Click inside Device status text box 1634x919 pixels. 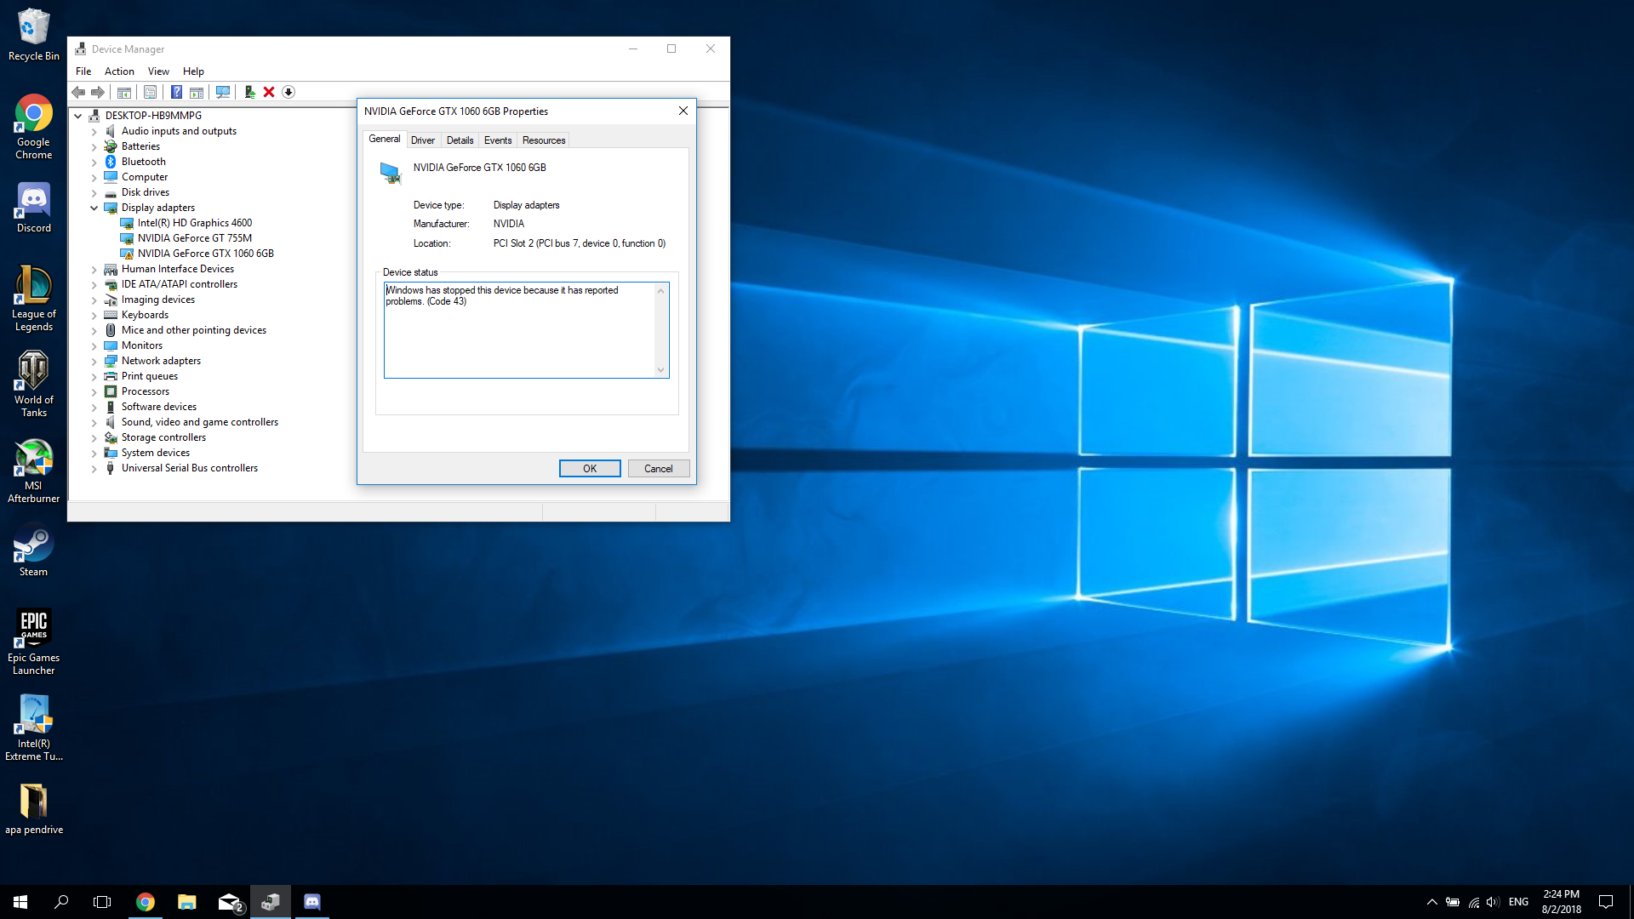[x=519, y=330]
